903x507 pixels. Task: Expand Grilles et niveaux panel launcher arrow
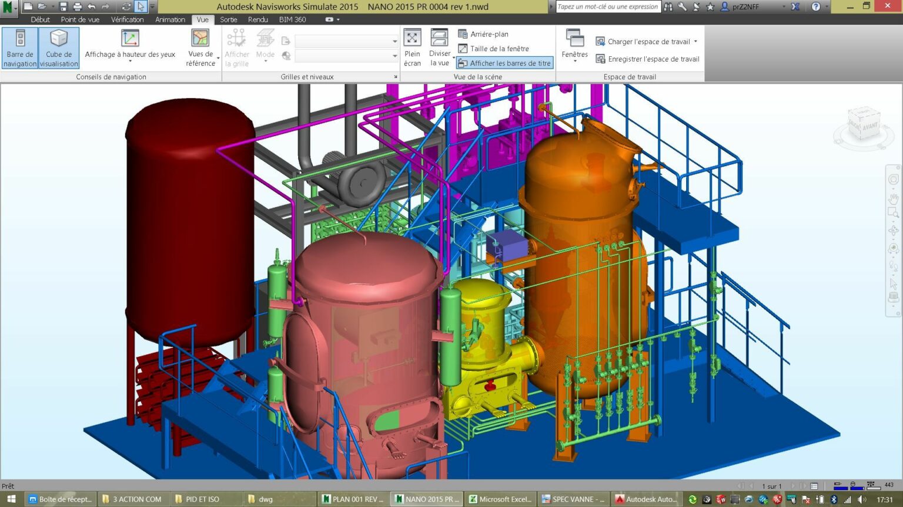395,77
